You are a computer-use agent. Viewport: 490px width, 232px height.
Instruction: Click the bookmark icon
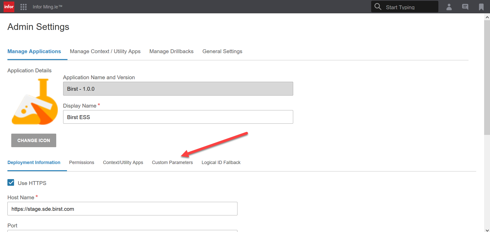481,7
